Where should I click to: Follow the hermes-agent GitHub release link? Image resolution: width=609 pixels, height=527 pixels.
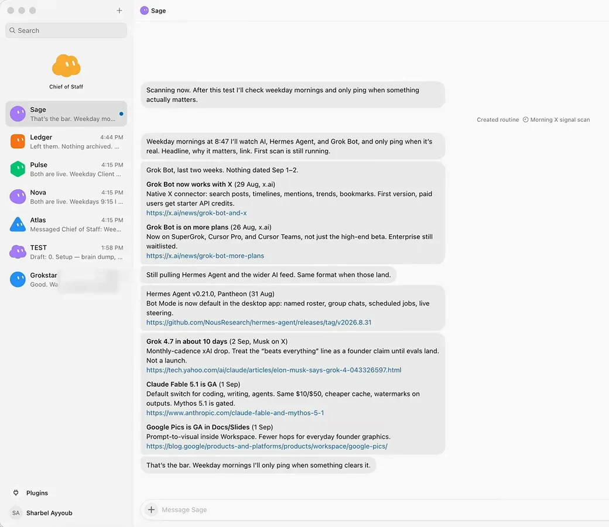[x=259, y=322]
